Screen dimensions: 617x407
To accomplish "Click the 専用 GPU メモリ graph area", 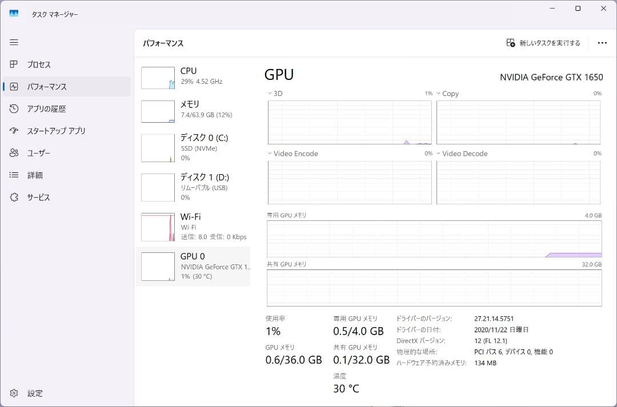I will pyautogui.click(x=434, y=239).
